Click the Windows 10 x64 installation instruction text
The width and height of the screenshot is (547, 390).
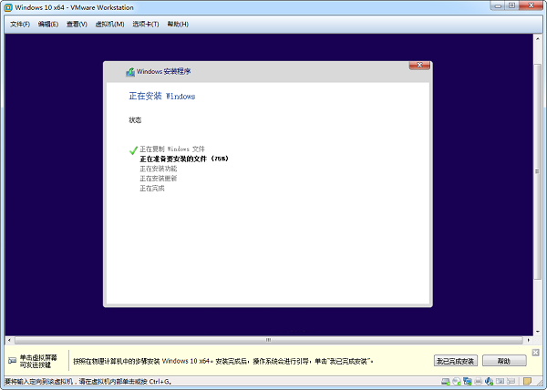[223, 361]
